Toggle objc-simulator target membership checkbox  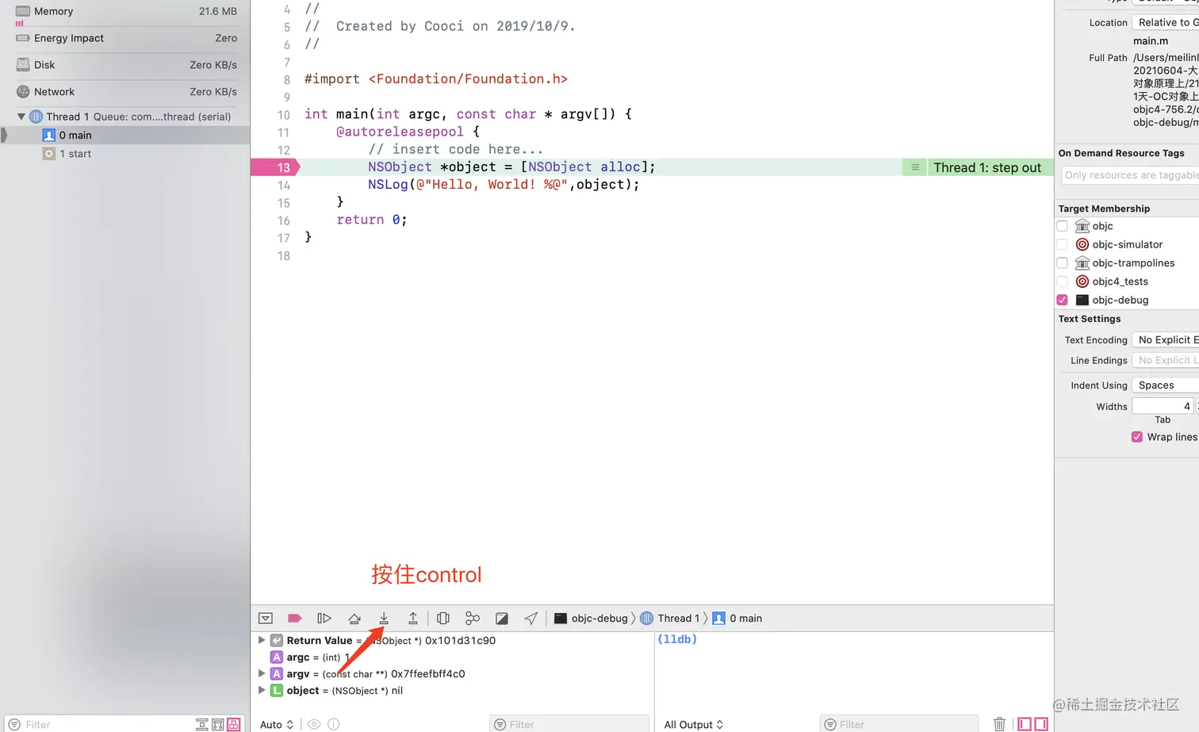[x=1062, y=244]
